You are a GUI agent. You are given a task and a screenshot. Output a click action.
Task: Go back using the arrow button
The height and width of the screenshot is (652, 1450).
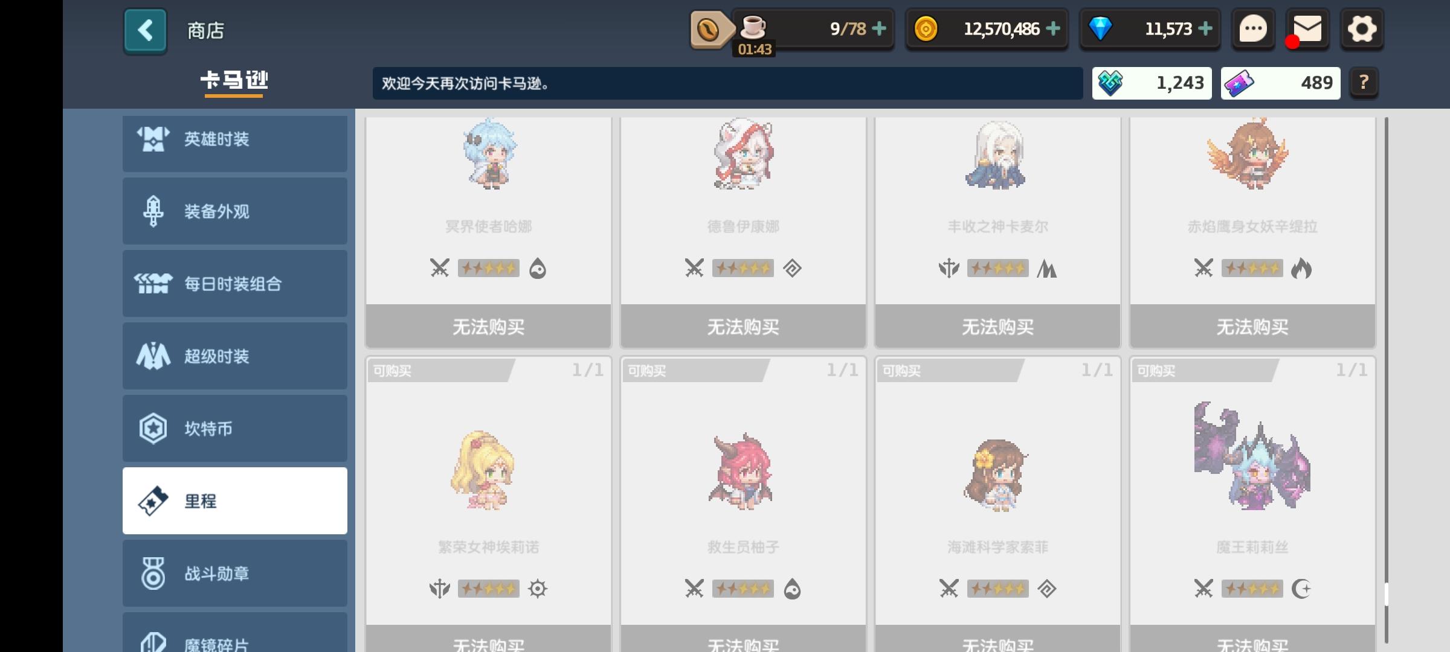145,30
